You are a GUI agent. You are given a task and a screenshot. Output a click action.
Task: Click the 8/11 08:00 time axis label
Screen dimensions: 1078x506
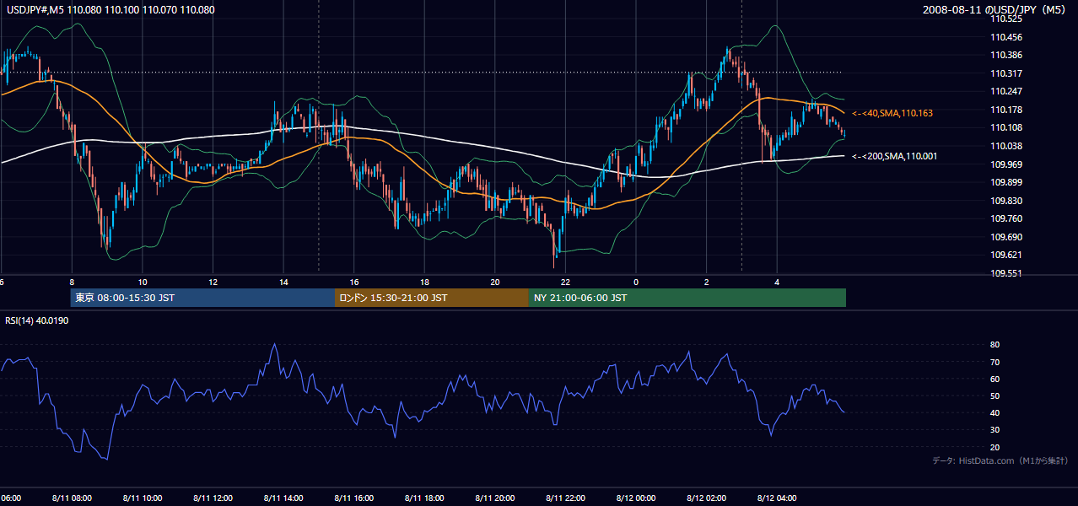tap(71, 498)
